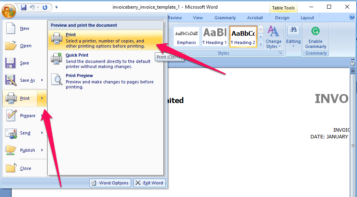This screenshot has width=357, height=197.
Task: Select Print Preview in the submenu
Action: (x=105, y=81)
